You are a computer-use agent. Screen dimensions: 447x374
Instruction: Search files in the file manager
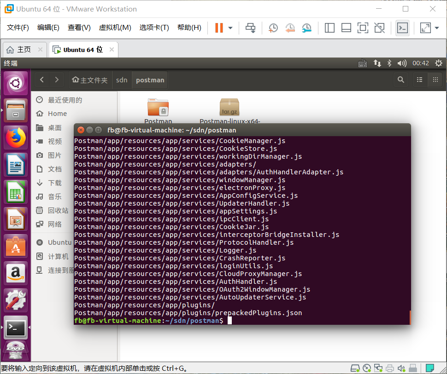[x=401, y=80]
